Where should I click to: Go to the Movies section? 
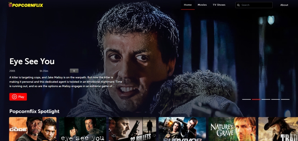202,5
